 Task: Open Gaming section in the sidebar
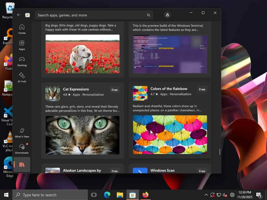[x=22, y=61]
